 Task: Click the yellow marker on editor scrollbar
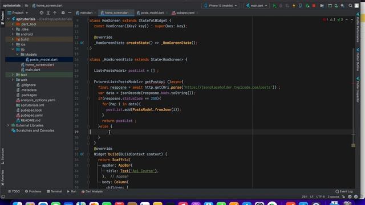[353, 145]
